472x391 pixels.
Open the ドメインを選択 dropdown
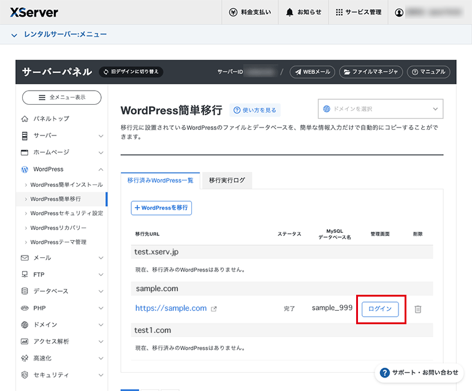pos(381,109)
